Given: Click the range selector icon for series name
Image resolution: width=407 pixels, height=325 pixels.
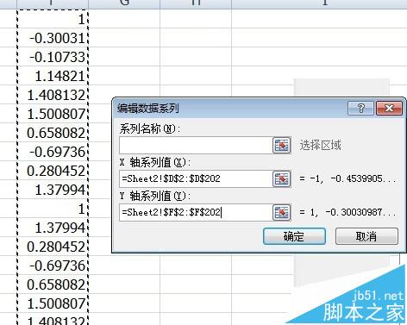Looking at the screenshot, I should point(281,145).
